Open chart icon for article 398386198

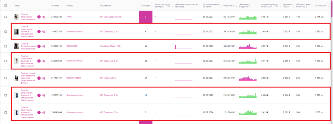click(43, 46)
